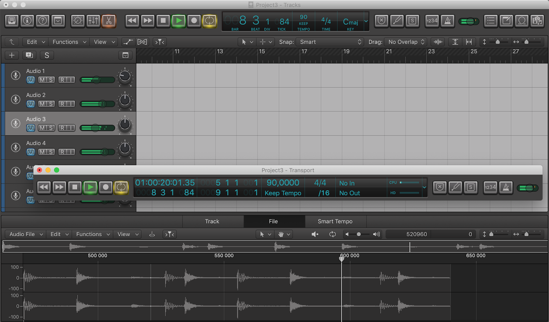Image resolution: width=549 pixels, height=322 pixels.
Task: Toggle the metronome in main toolbar
Action: pyautogui.click(x=447, y=20)
